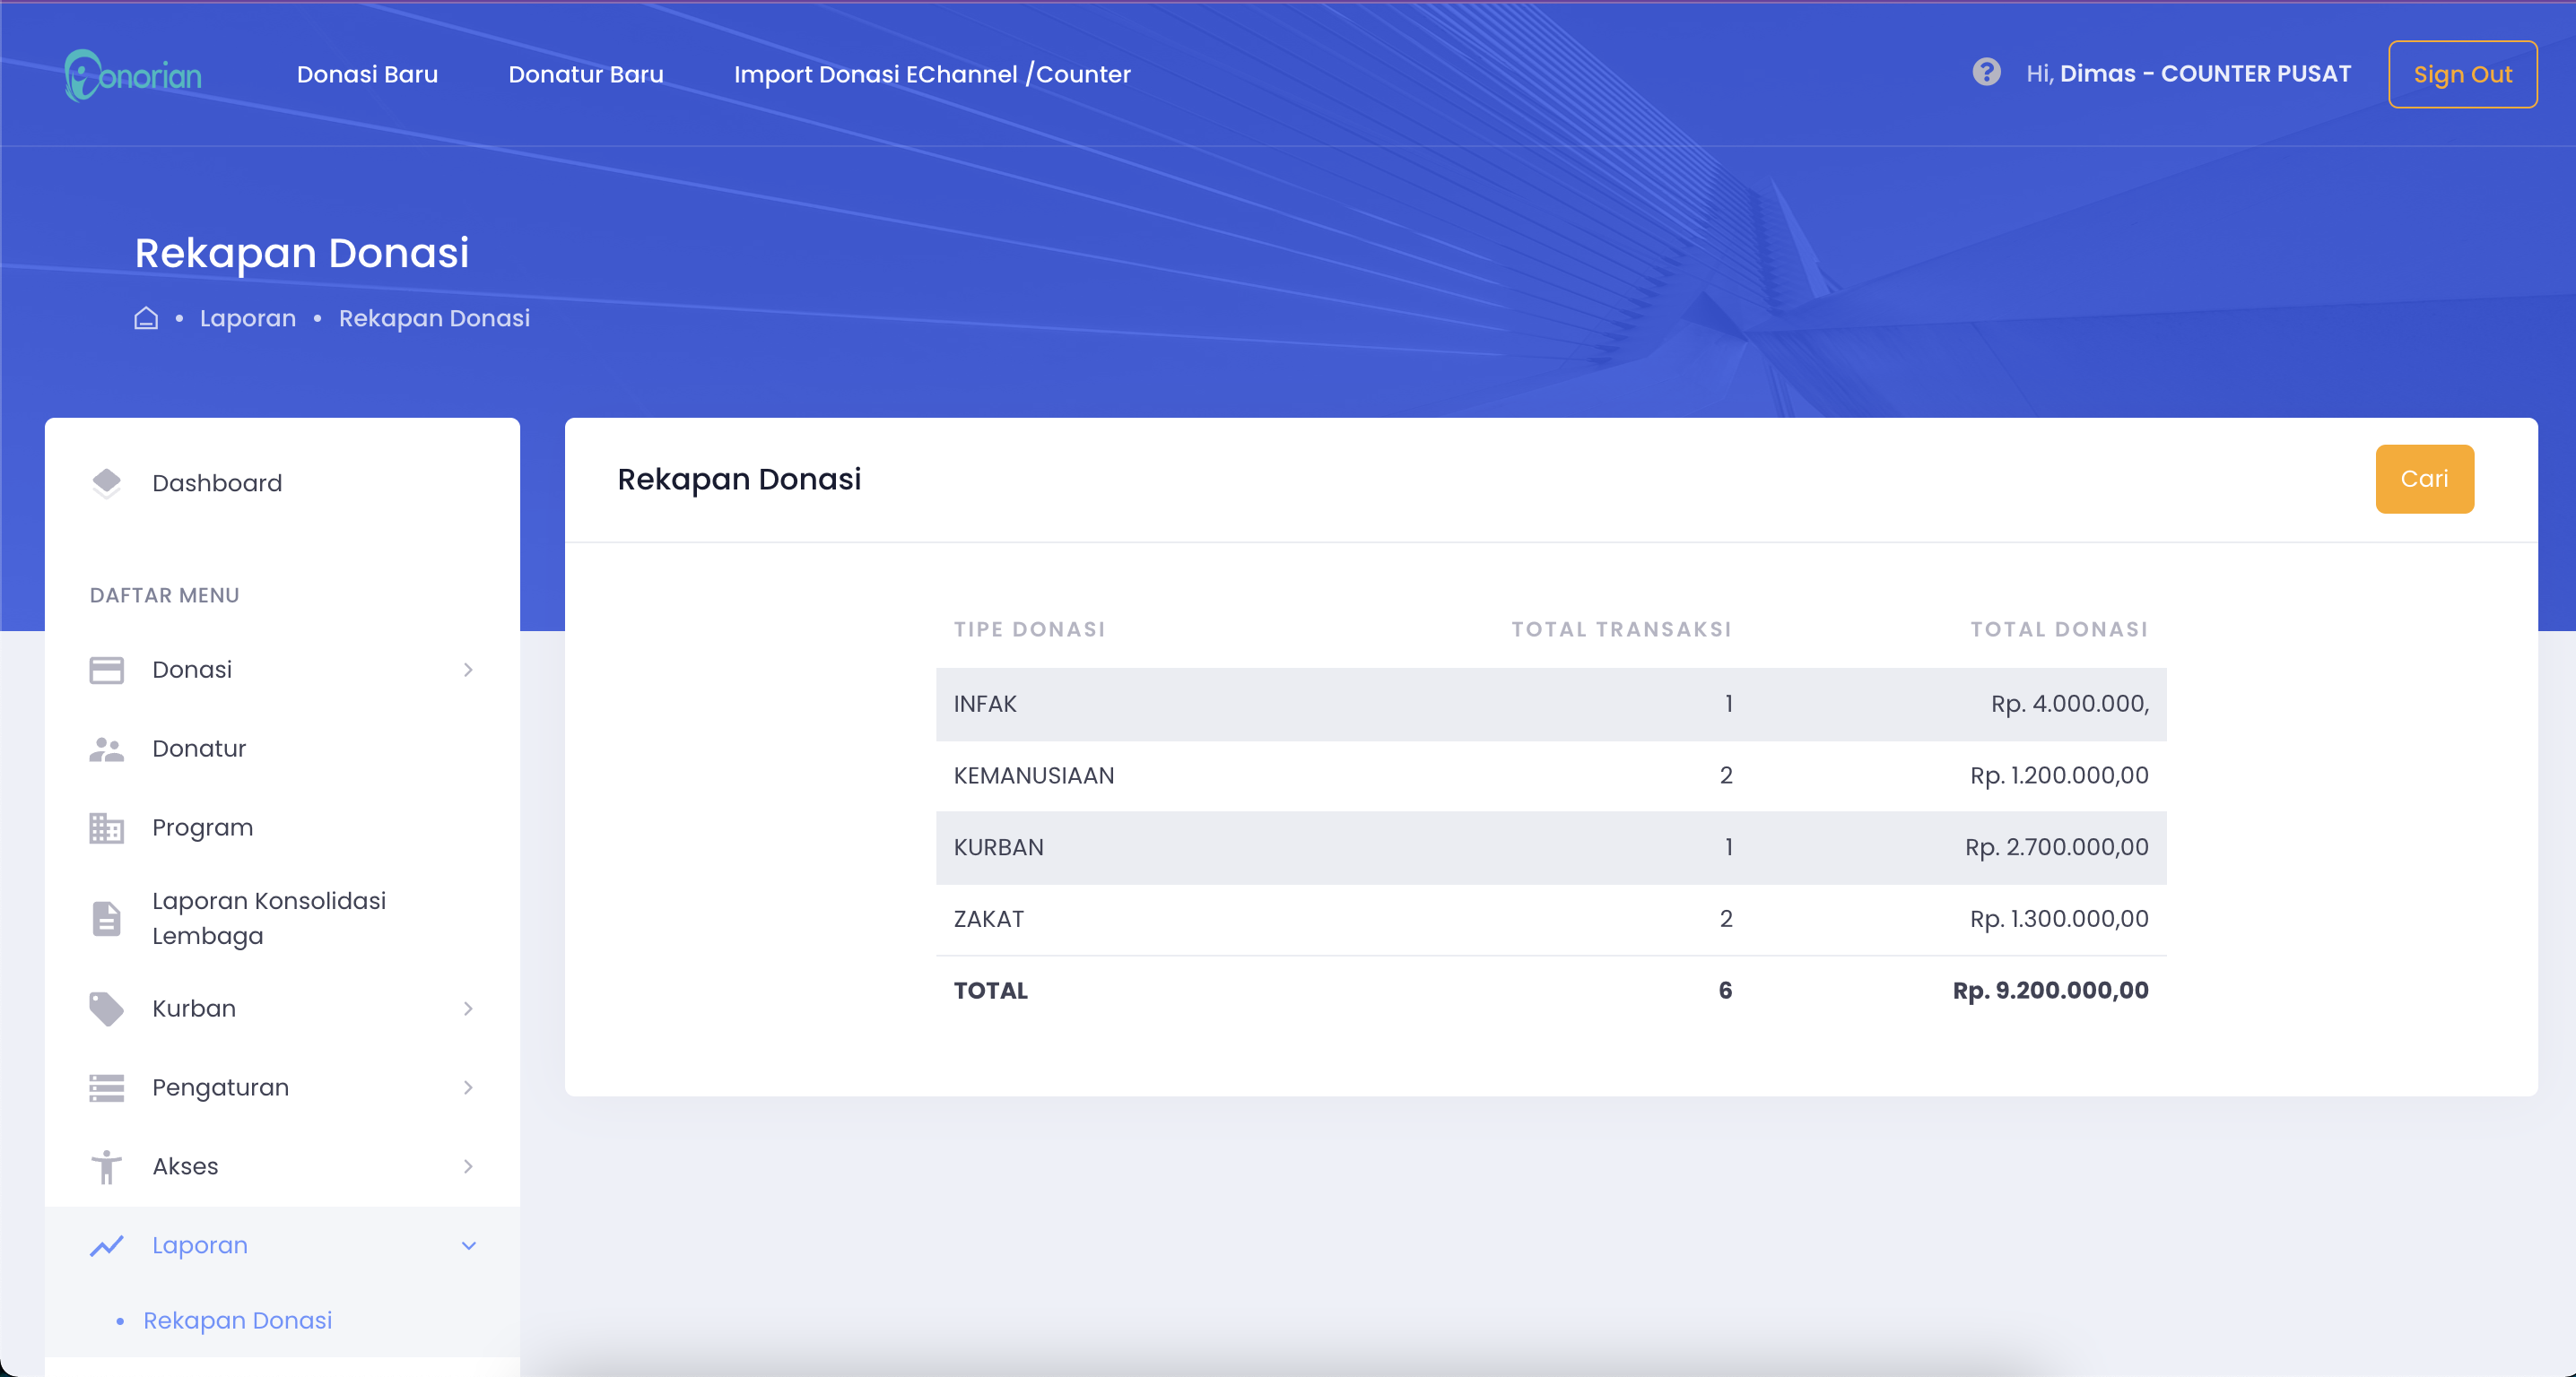Expand the Kurban submenu chevron
Screen dimensions: 2576x1377
point(468,1009)
